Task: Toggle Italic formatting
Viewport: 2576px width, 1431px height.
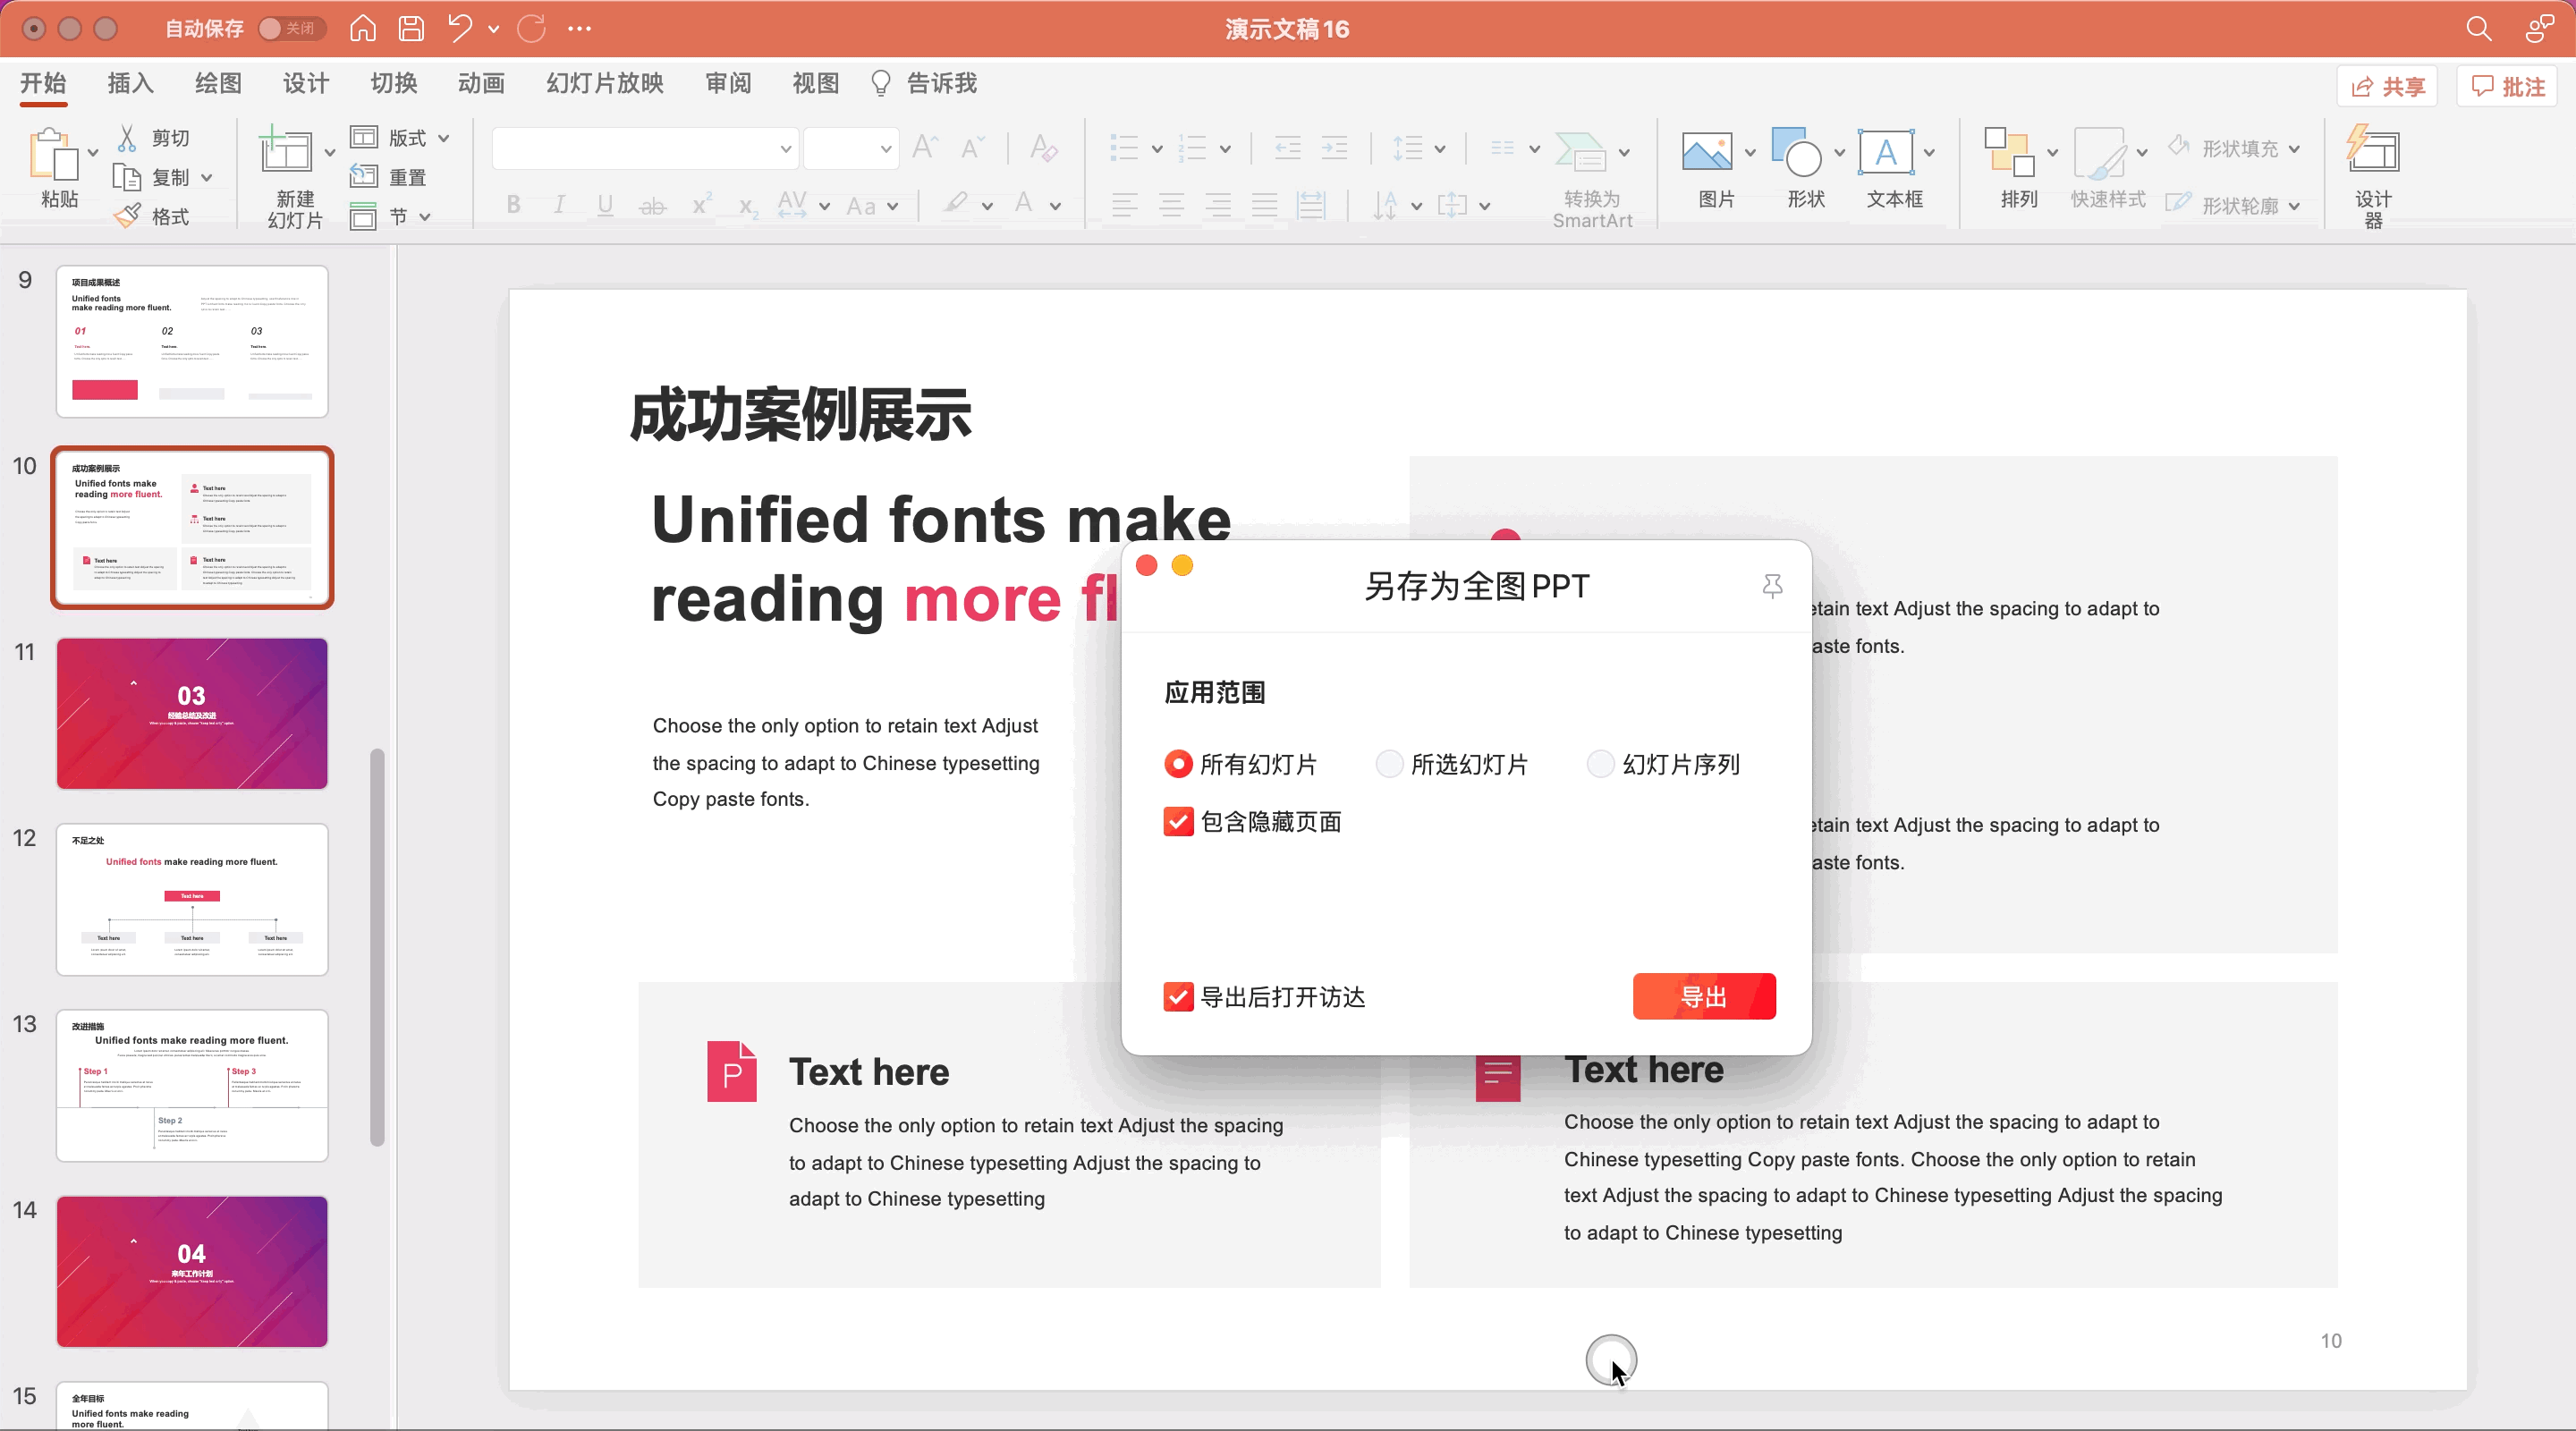Action: (559, 205)
